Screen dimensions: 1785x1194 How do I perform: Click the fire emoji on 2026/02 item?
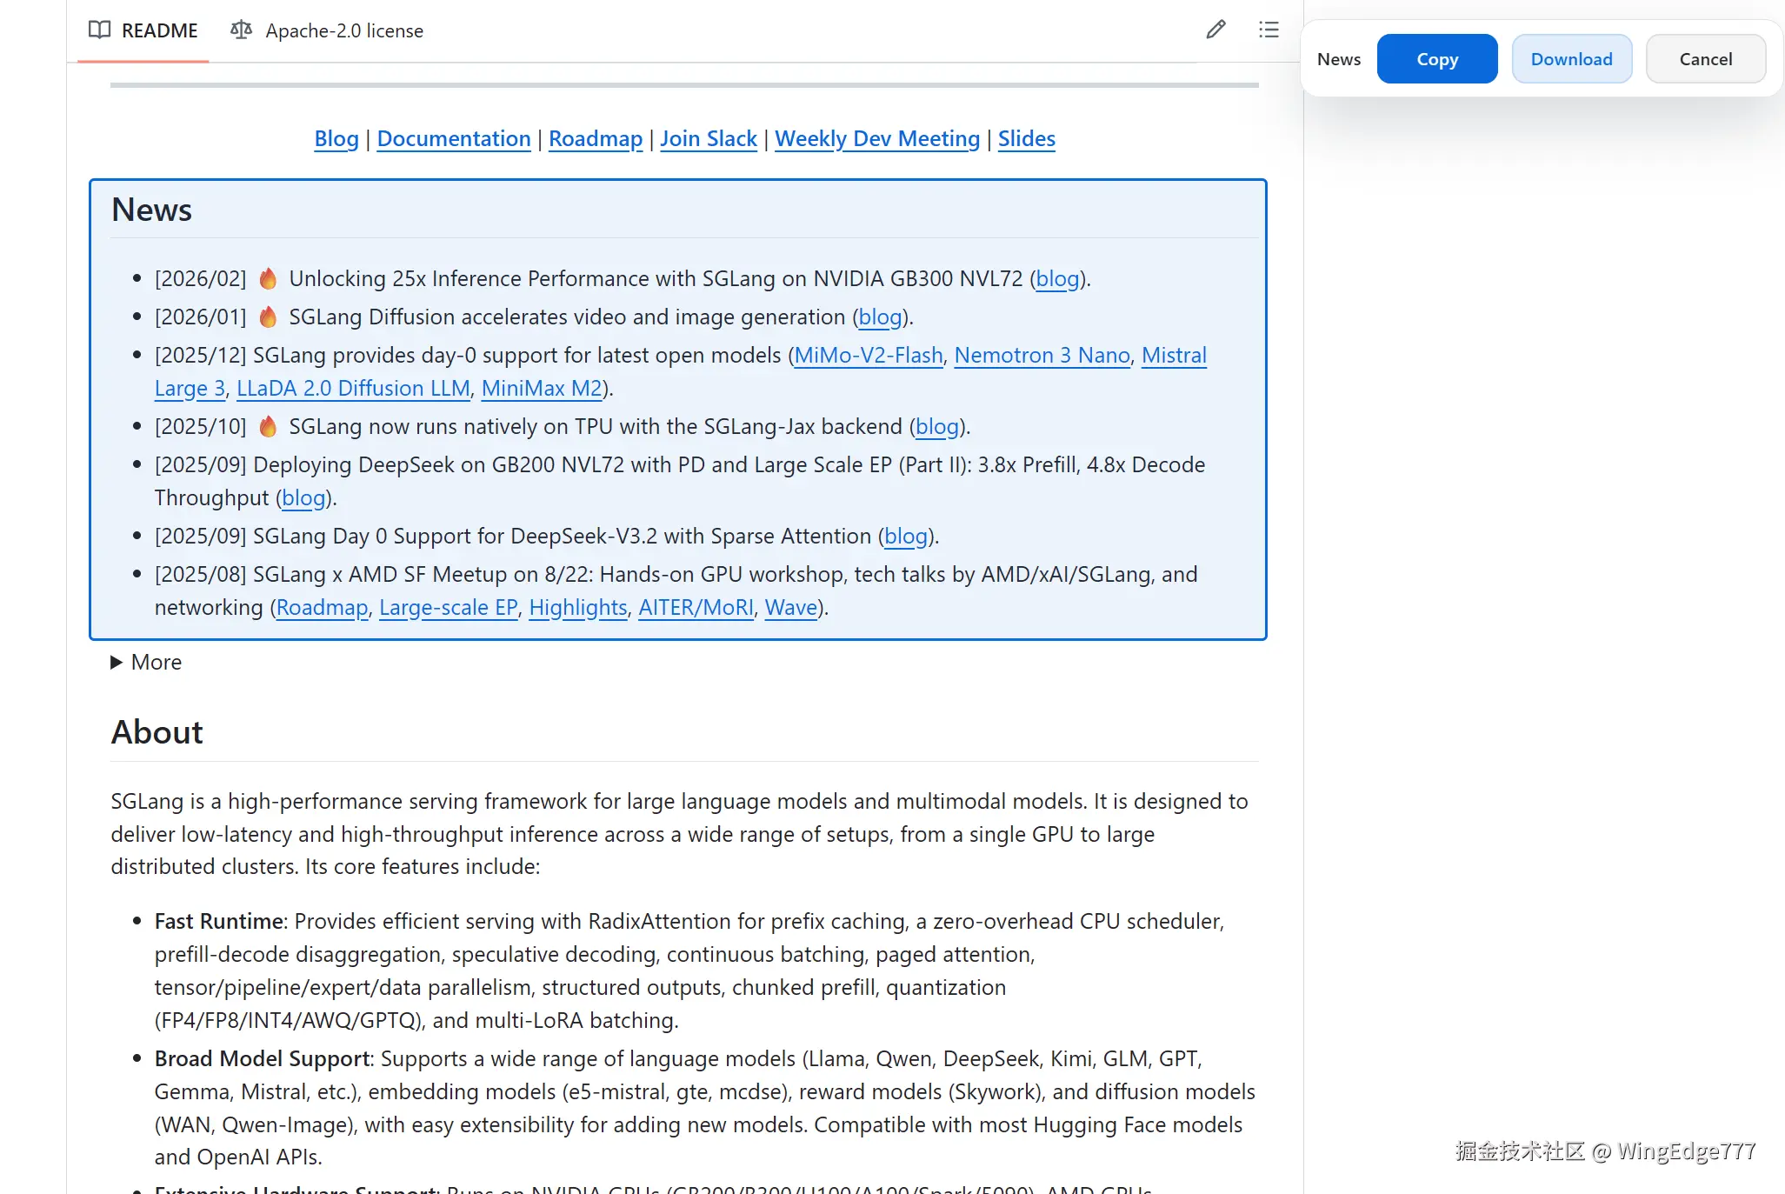268,278
